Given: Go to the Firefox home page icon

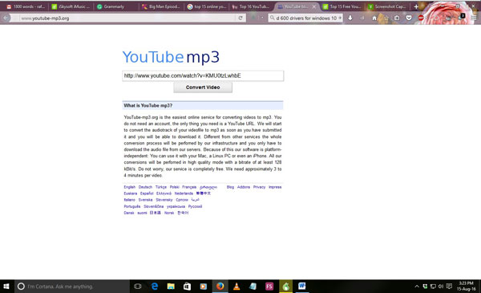Looking at the screenshot, I should [x=374, y=18].
